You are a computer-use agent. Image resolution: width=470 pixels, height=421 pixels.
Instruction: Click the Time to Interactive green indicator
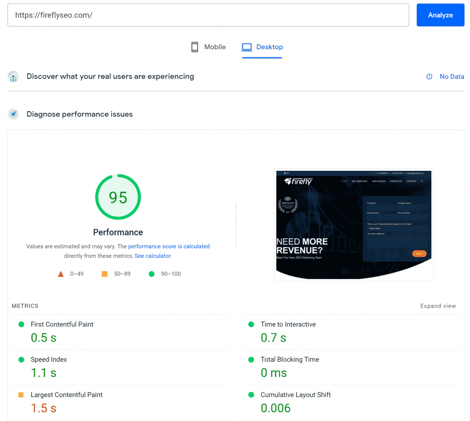[251, 324]
